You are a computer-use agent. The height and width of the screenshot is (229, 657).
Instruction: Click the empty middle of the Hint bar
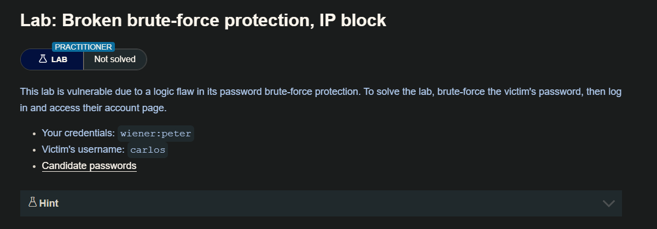pyautogui.click(x=328, y=203)
